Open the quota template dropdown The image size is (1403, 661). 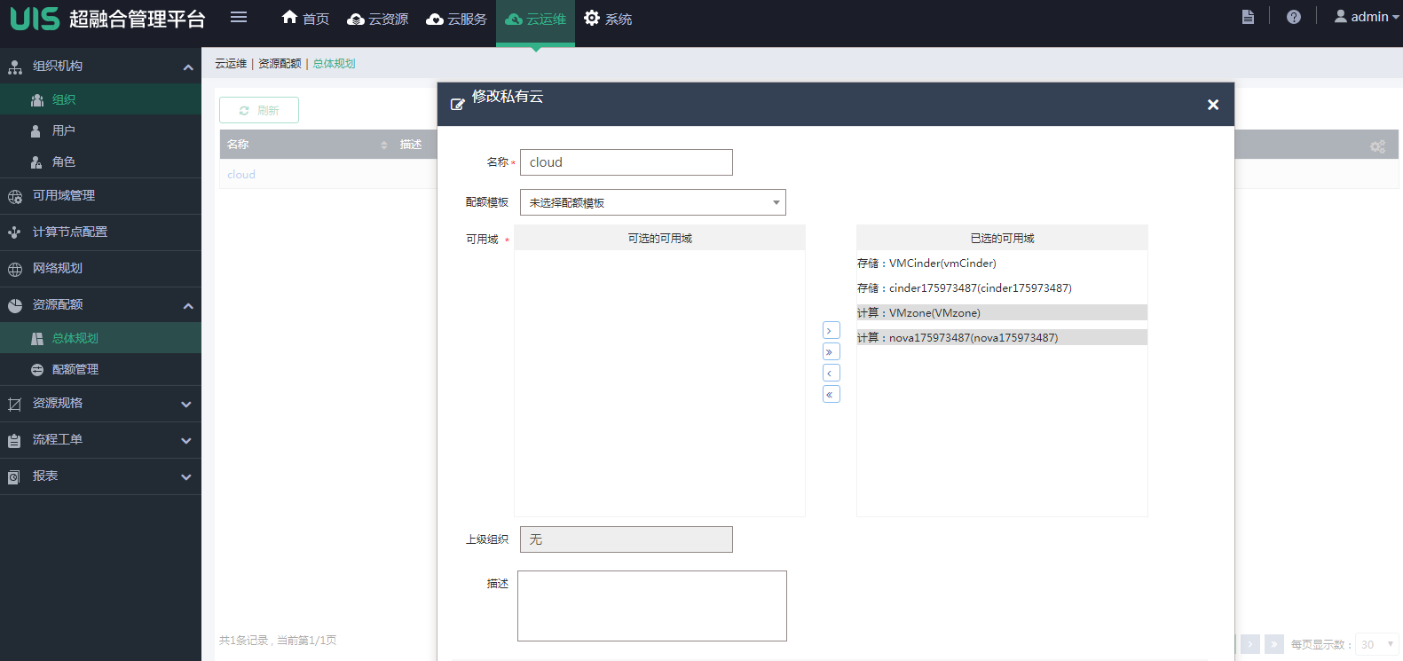coord(652,202)
